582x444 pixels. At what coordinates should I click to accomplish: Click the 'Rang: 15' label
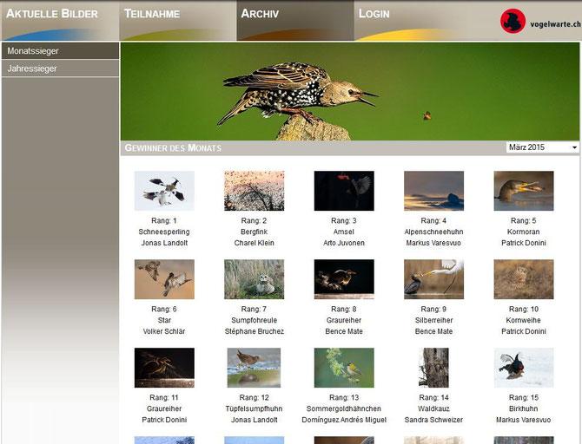pos(523,397)
